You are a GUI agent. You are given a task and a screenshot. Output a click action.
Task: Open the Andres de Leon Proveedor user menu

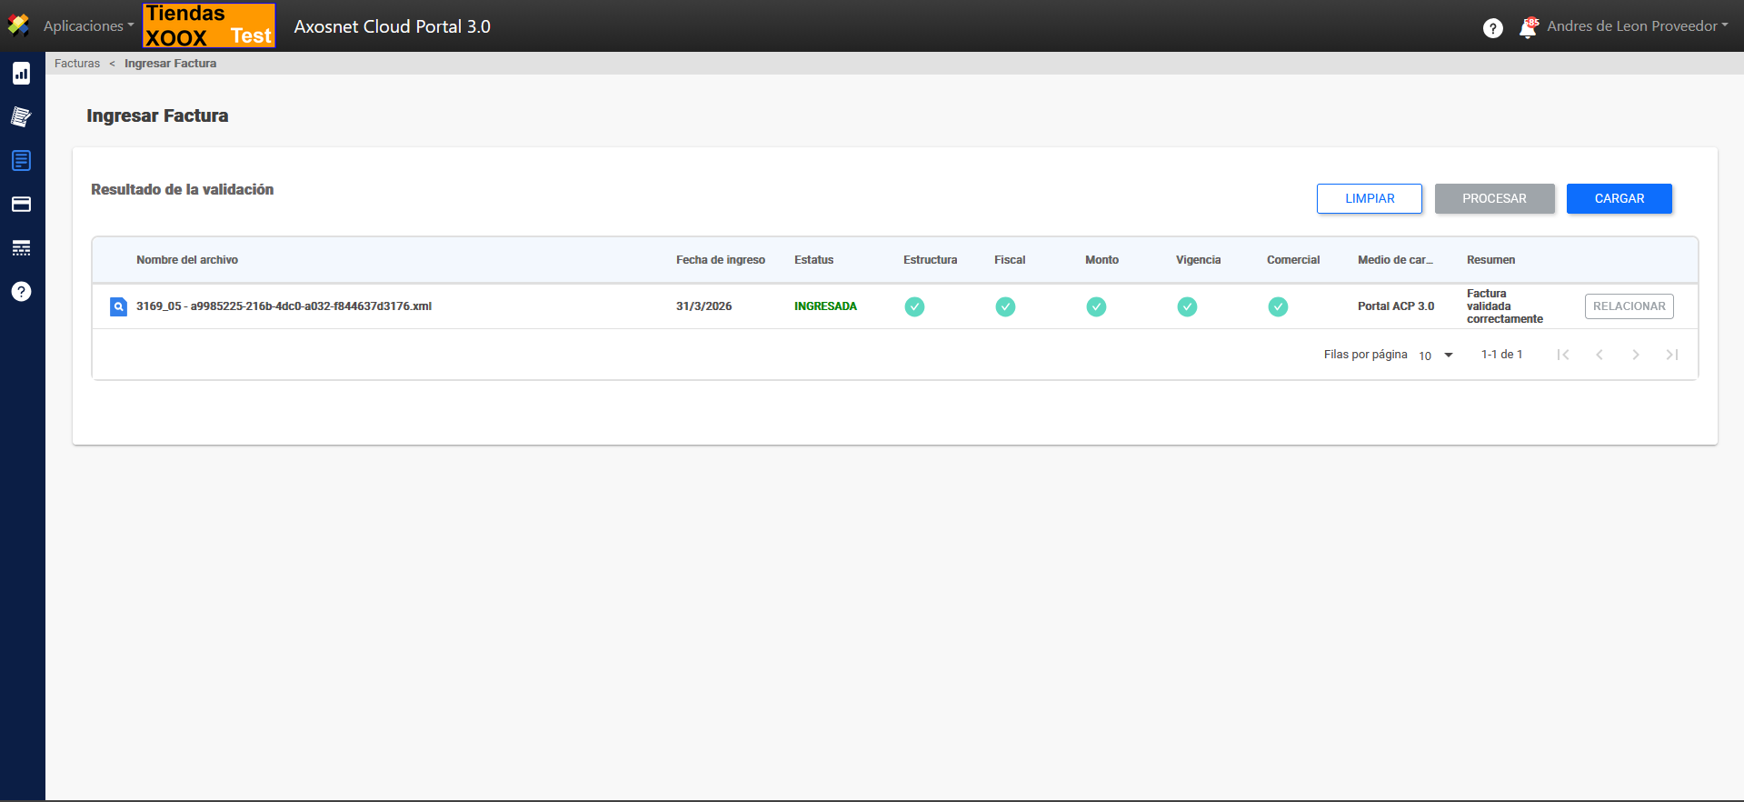[x=1637, y=26]
